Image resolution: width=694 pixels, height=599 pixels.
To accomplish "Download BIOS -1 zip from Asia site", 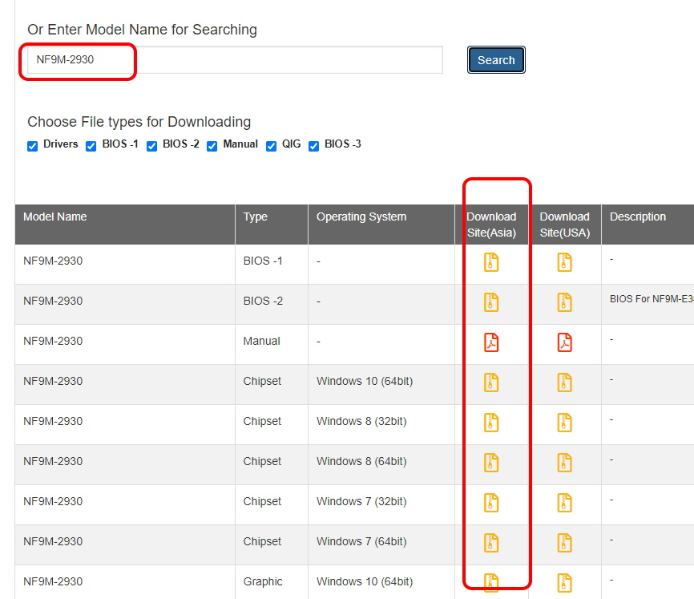I will point(491,262).
